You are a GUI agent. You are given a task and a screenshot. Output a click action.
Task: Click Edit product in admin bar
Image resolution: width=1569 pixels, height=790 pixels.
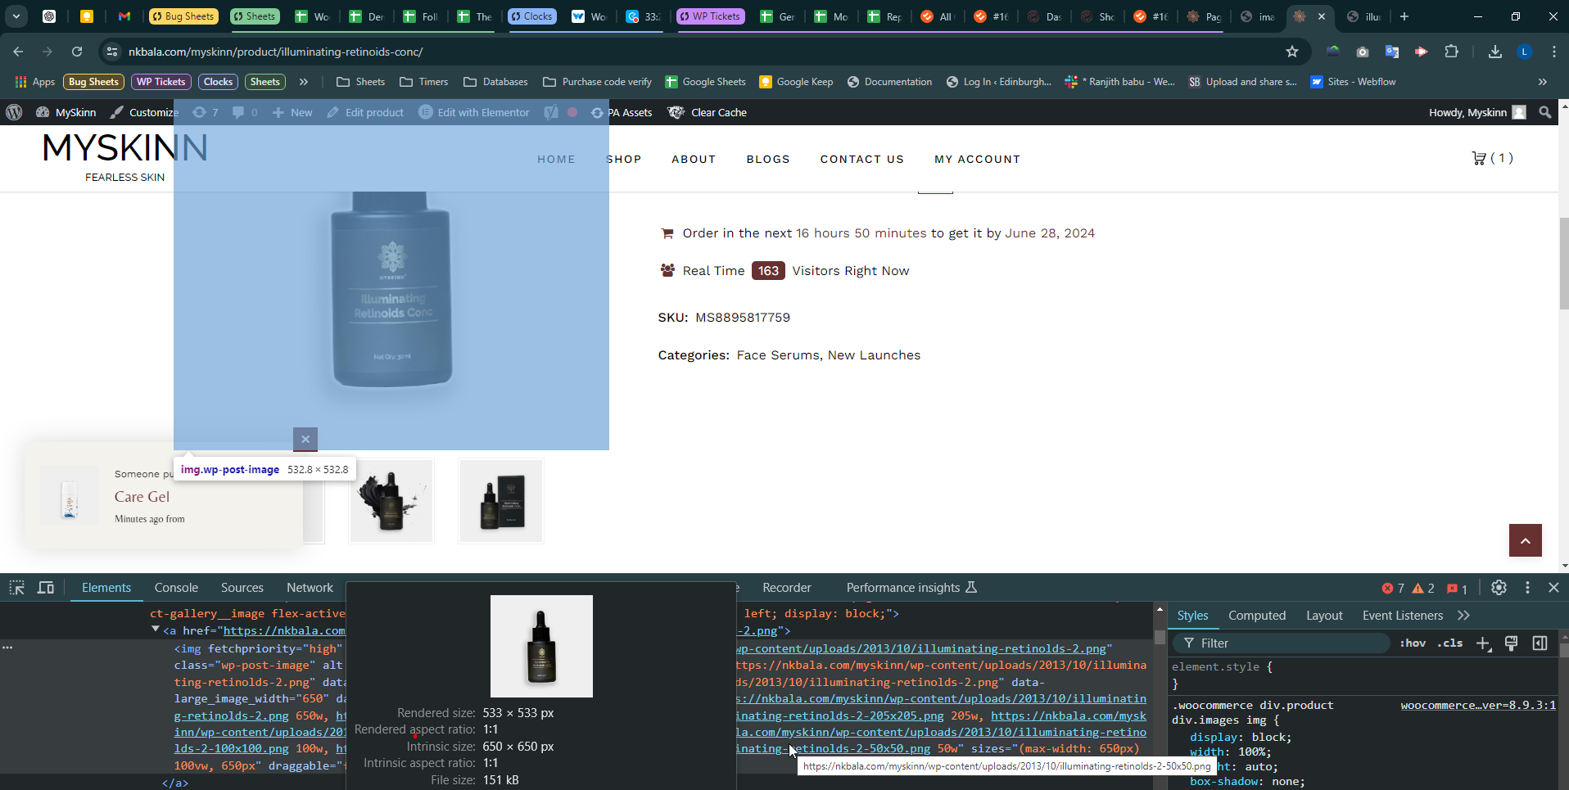(x=365, y=112)
